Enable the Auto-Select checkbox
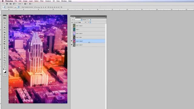 click(7, 7)
